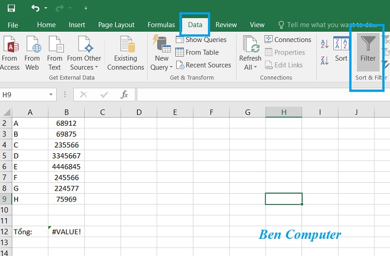Image resolution: width=390 pixels, height=256 pixels.
Task: Select cell containing 3345667
Action: click(67, 156)
